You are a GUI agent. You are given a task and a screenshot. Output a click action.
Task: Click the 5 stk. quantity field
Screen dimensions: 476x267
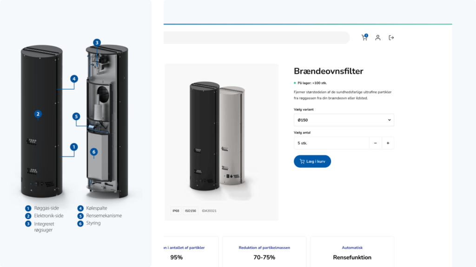click(331, 143)
